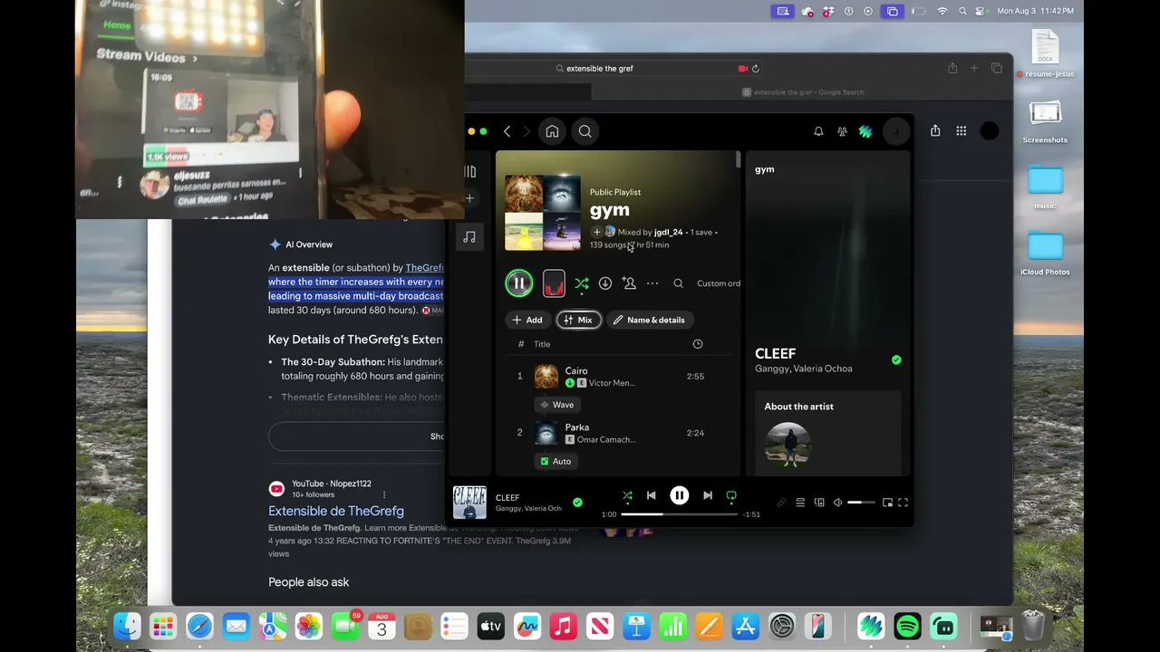Click the browser share icon
Viewport: 1160px width, 652px height.
pyautogui.click(x=952, y=69)
